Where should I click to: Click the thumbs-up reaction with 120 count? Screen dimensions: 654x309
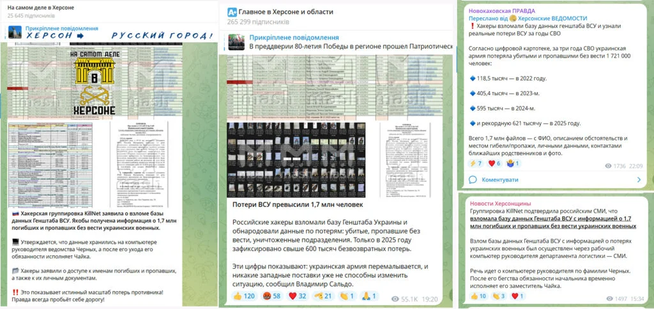(x=241, y=296)
